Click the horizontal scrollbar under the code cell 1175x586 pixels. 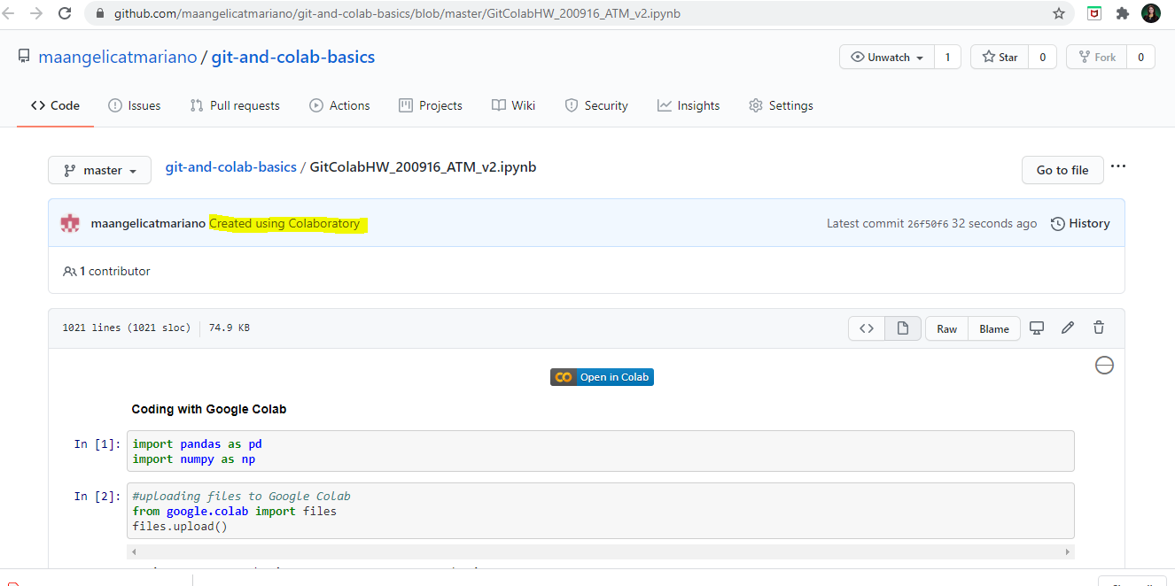point(601,551)
